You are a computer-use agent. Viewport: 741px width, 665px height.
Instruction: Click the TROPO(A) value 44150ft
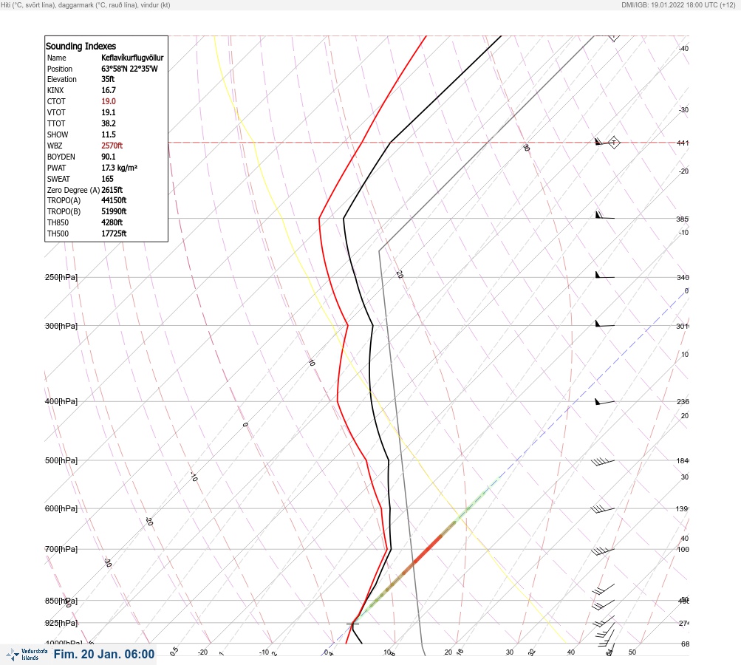(x=114, y=200)
